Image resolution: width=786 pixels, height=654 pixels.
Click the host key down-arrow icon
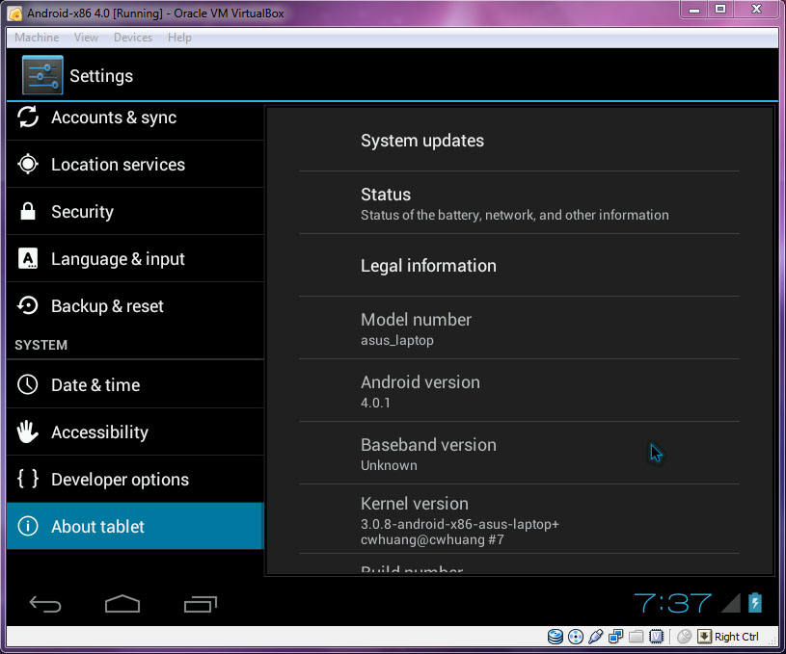pos(704,637)
